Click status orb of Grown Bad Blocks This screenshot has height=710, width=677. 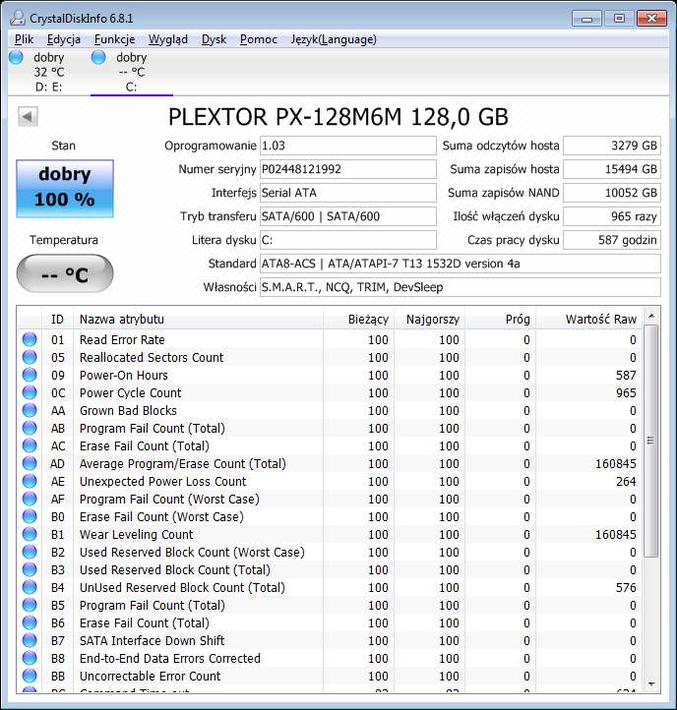coord(30,410)
